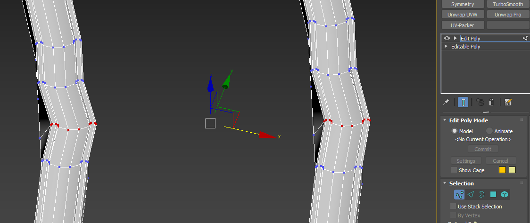The height and width of the screenshot is (223, 530).
Task: Open Configure Modifier Sets icon
Action: click(508, 102)
